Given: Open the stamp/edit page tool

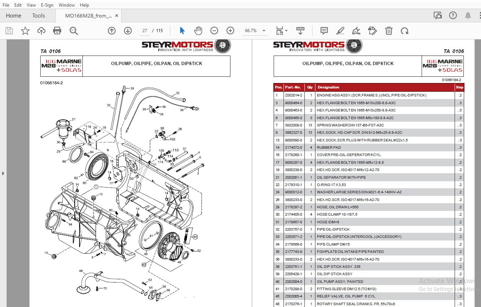Looking at the screenshot, I should click(x=373, y=31).
